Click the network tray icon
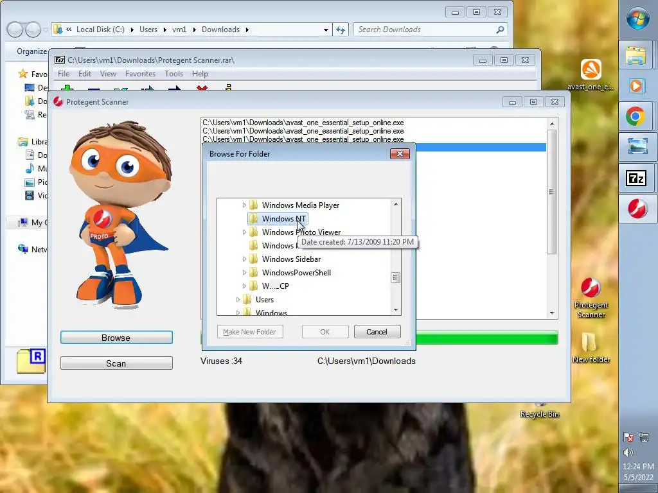This screenshot has width=658, height=493. tap(644, 438)
